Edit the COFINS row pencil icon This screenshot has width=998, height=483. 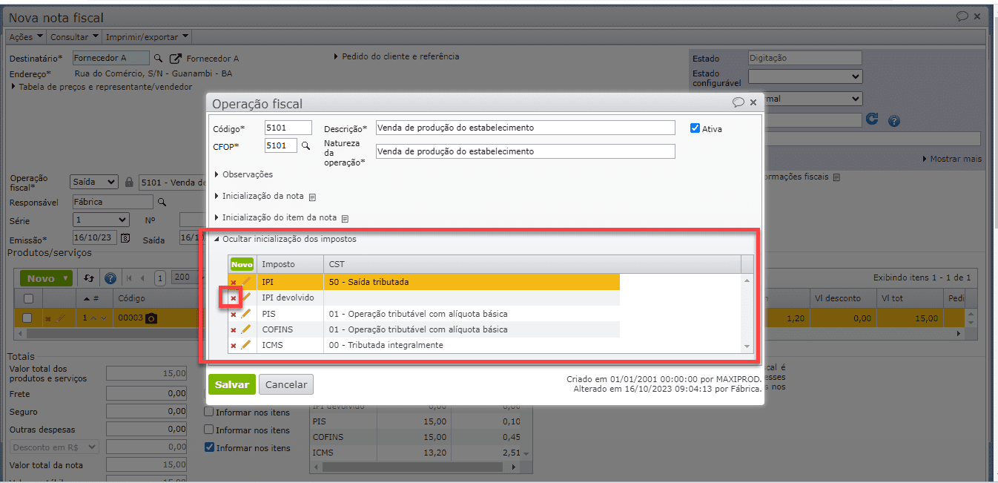pyautogui.click(x=246, y=329)
